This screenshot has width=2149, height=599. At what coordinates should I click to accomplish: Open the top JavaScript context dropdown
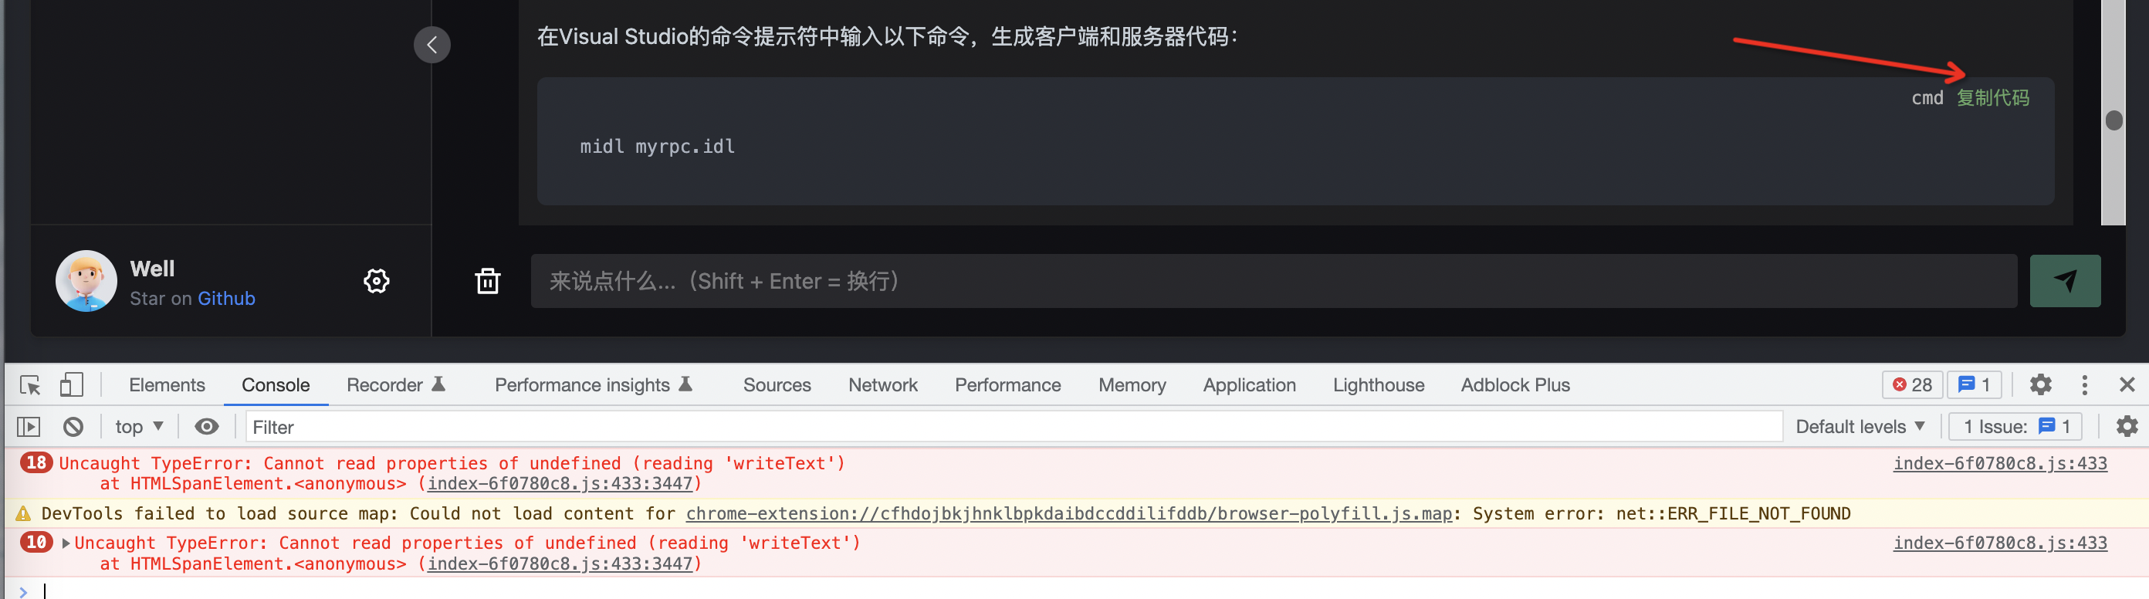point(138,427)
